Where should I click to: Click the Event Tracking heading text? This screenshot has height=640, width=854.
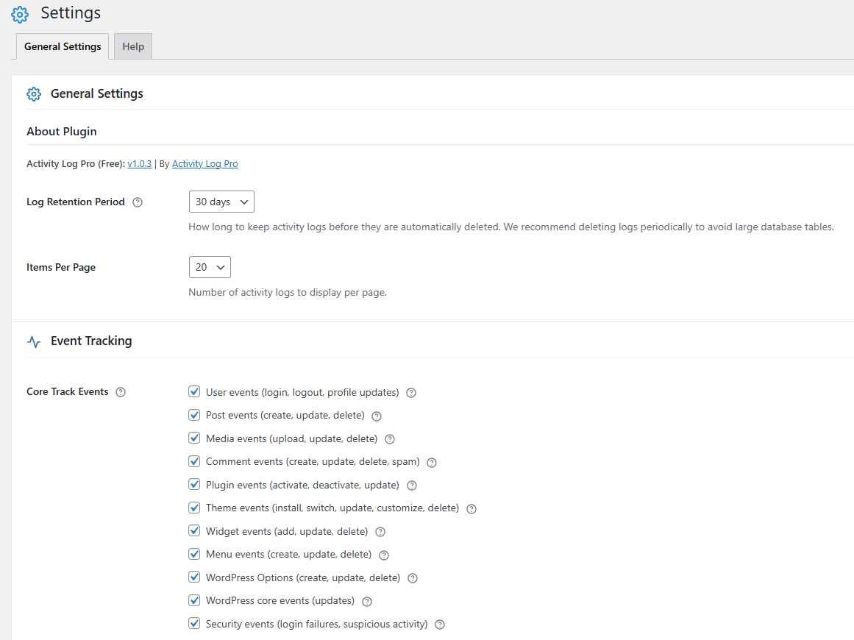91,341
